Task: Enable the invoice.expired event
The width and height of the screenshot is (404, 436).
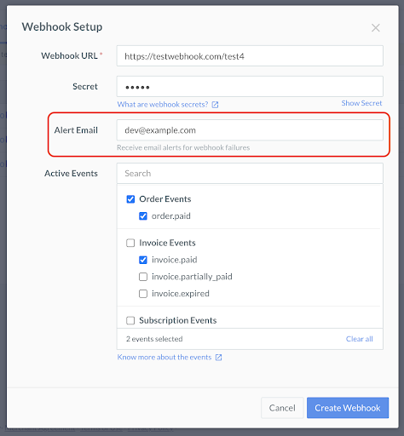Action: [x=143, y=294]
